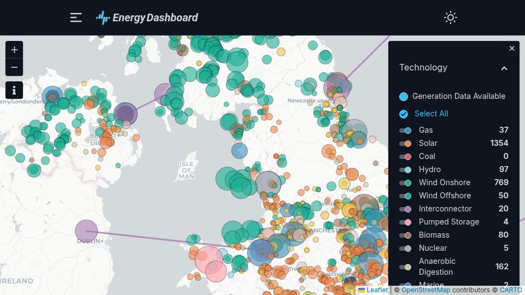Toggle the Biomass switch
The width and height of the screenshot is (525, 295).
(405, 235)
